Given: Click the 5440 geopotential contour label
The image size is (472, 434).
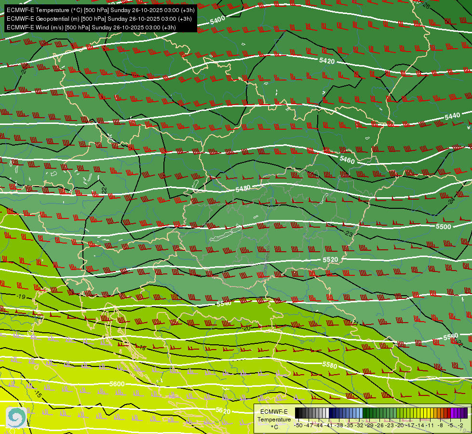Looking at the screenshot, I should tap(452, 116).
